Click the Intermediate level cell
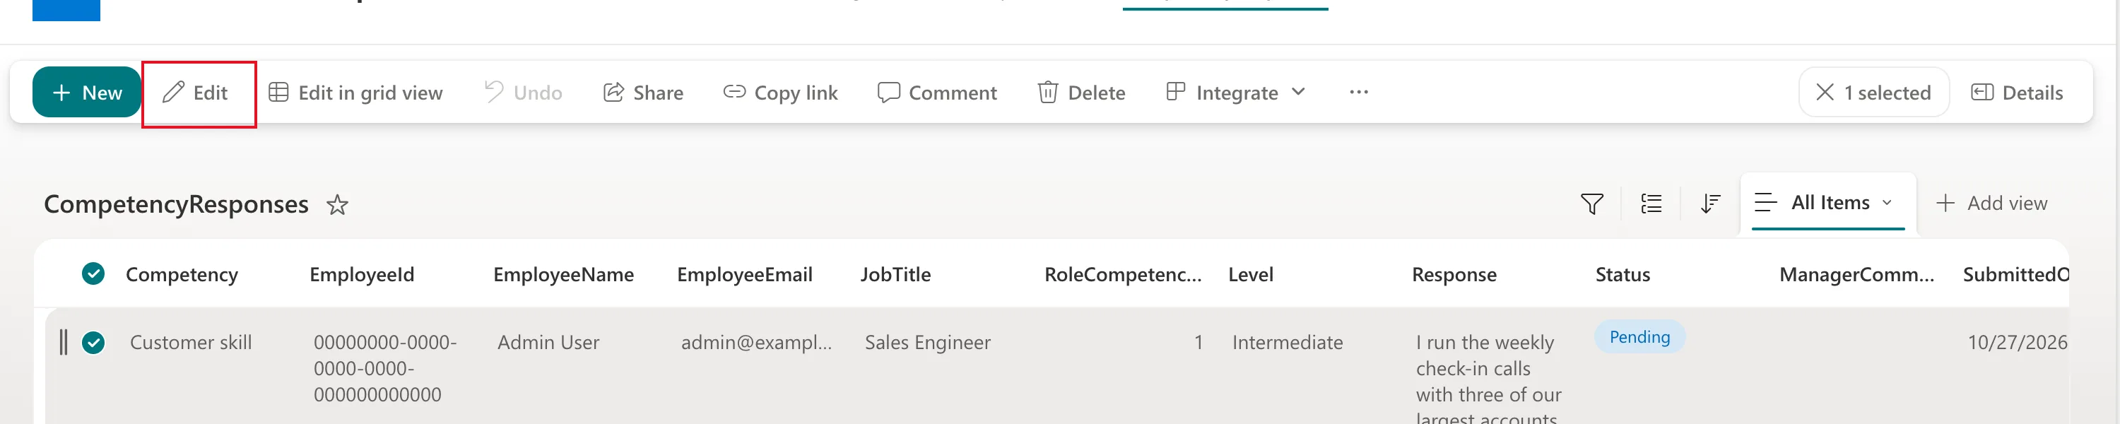The image size is (2120, 424). click(1287, 343)
